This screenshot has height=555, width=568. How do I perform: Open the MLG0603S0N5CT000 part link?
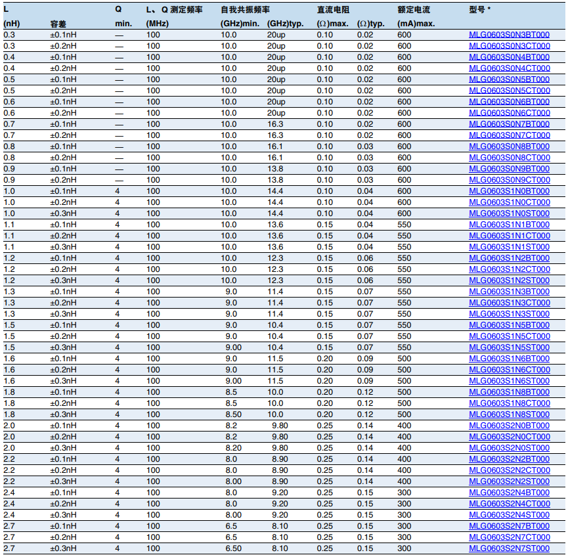coord(510,91)
